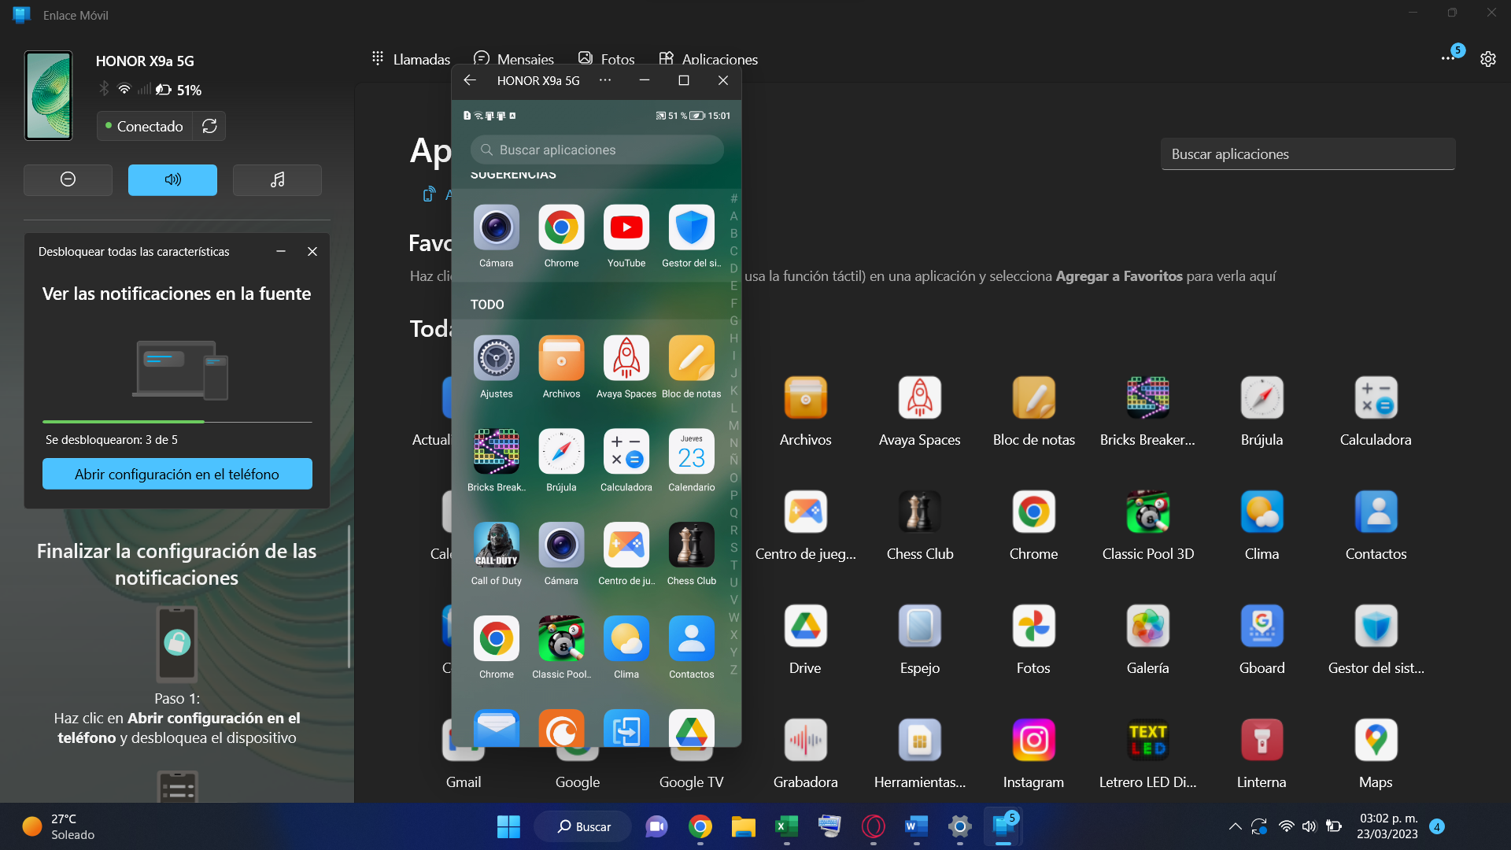
Task: Open YouTube in the phone screen
Action: 626,228
